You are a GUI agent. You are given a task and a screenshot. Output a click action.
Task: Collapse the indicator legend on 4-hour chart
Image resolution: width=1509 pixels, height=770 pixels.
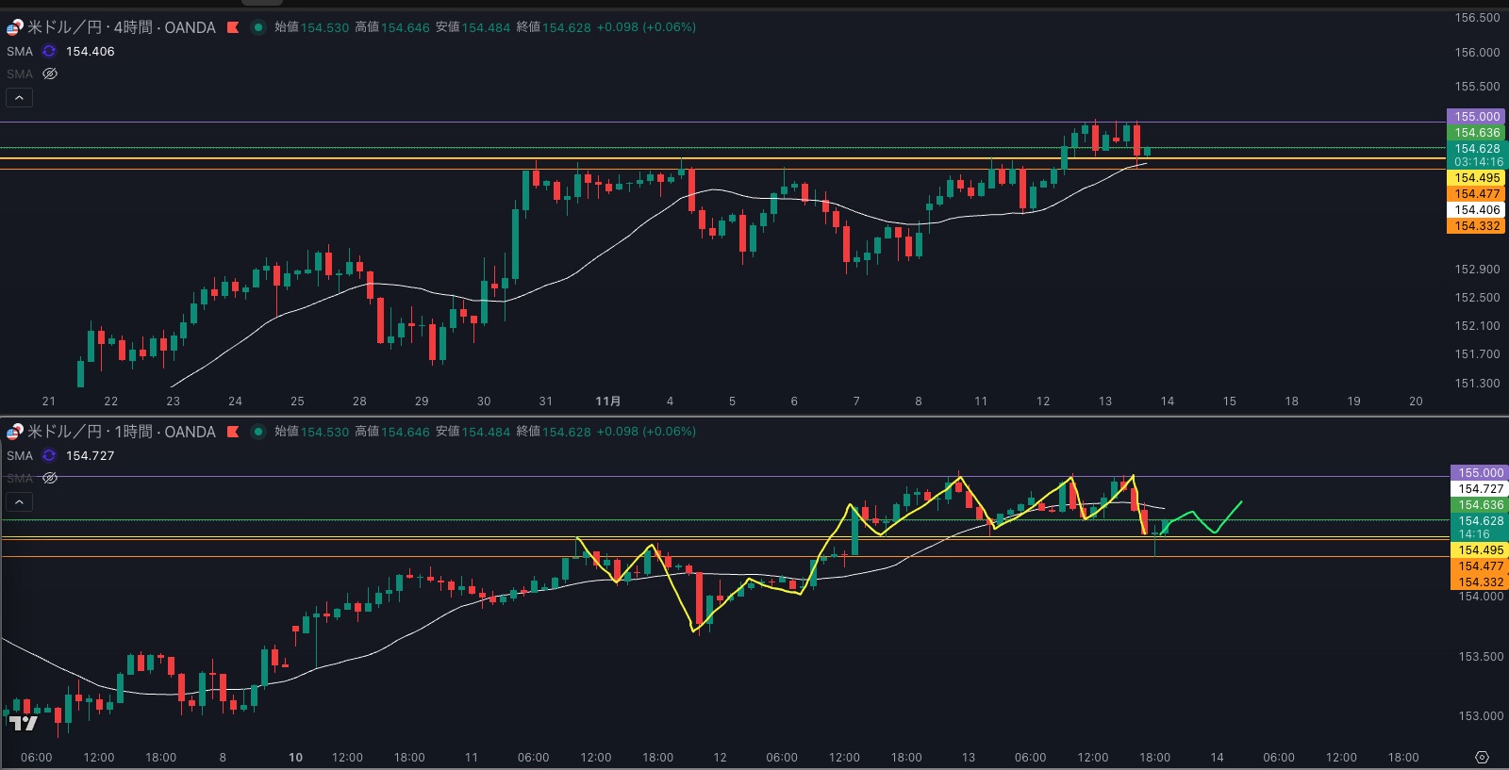point(19,97)
